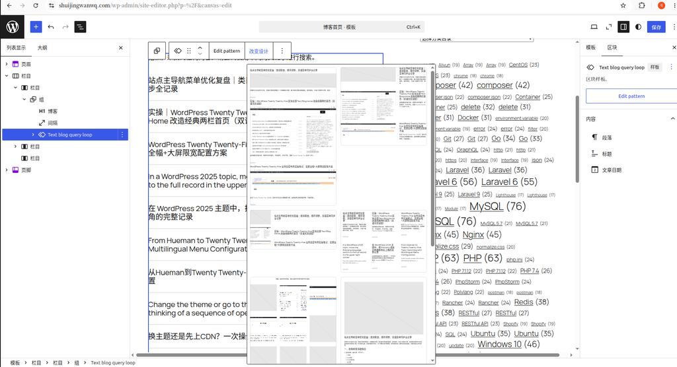Click the Nginx (45) tag link
The height and width of the screenshot is (367, 677).
[482, 234]
